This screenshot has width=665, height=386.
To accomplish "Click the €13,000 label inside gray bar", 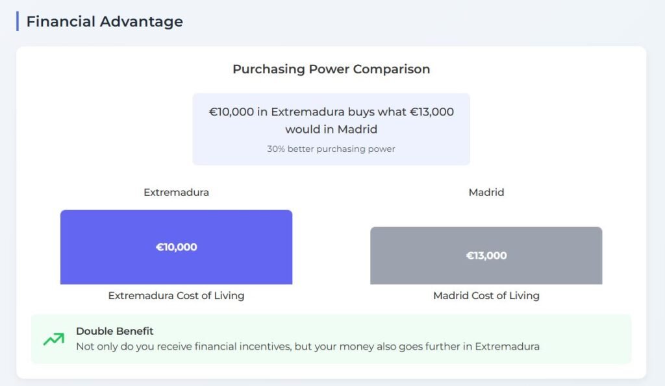I will [486, 256].
